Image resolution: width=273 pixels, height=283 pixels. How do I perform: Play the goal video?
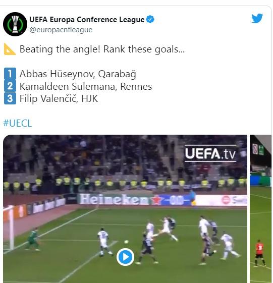pyautogui.click(x=125, y=257)
